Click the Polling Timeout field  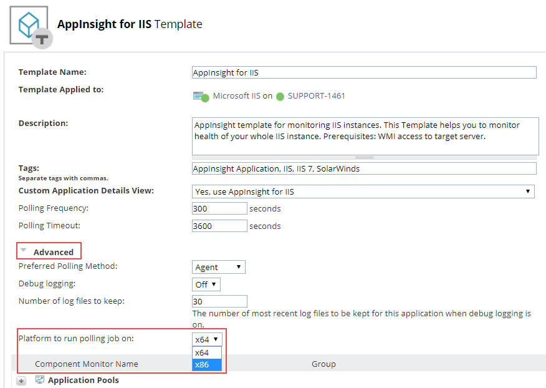pyautogui.click(x=219, y=226)
